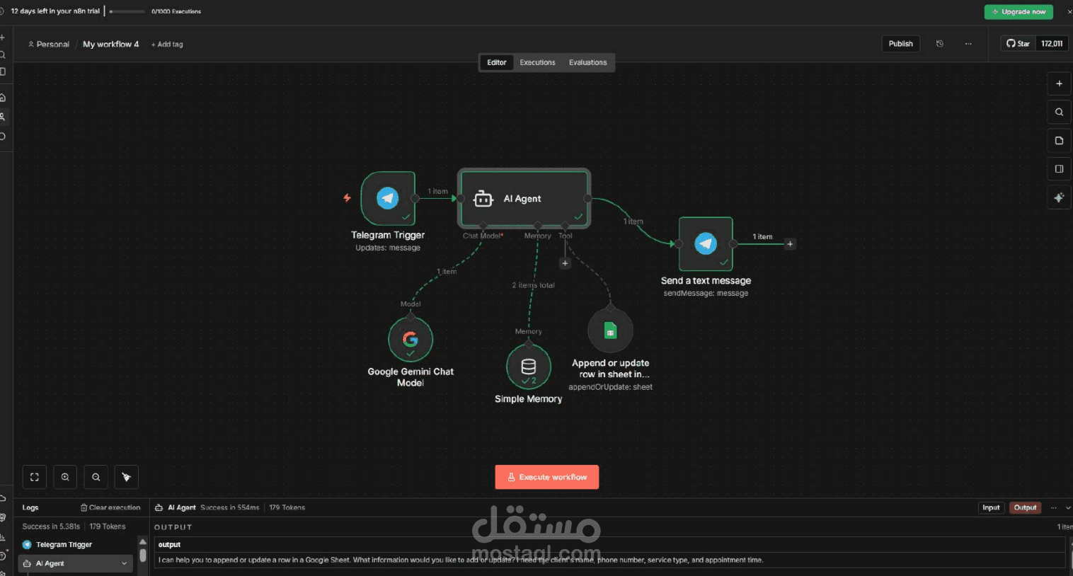Open the AI assistant sparkle icon
1073x576 pixels.
click(1059, 197)
